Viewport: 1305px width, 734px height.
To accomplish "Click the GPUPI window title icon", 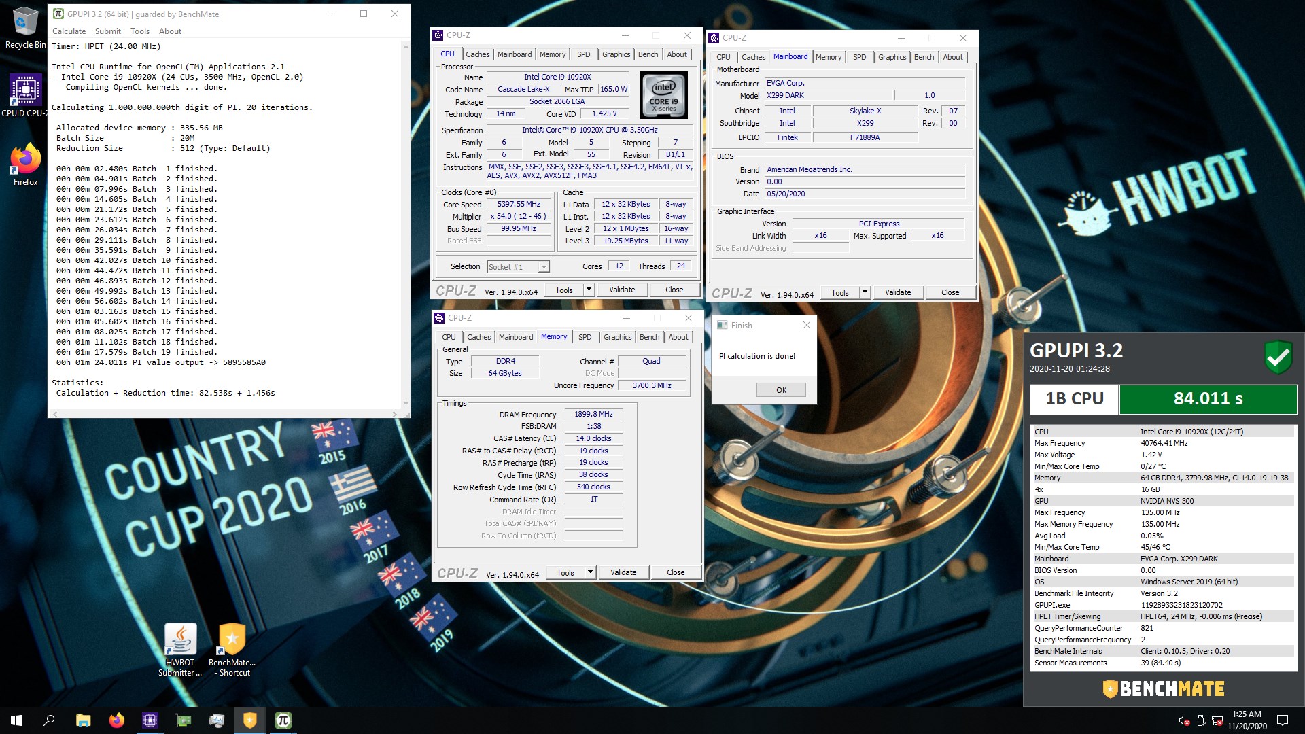I will [x=58, y=14].
